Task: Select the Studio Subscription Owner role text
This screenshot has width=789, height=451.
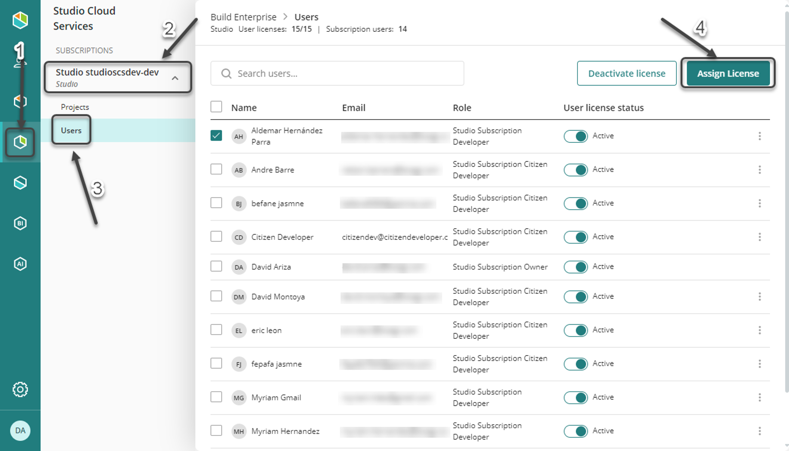Action: [x=500, y=267]
